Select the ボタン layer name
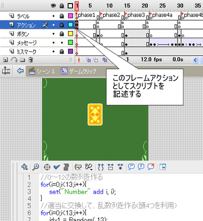The height and width of the screenshot is (221, 203). point(23,34)
